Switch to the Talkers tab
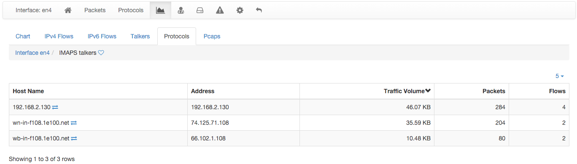The width and height of the screenshot is (577, 164). pos(140,36)
